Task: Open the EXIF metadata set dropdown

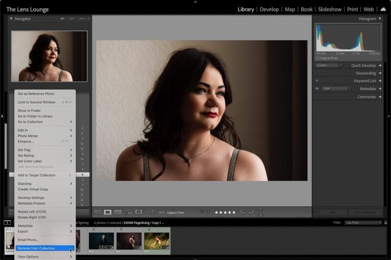Action: [337, 88]
